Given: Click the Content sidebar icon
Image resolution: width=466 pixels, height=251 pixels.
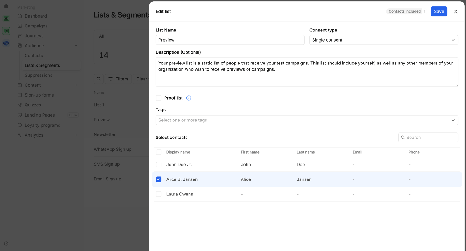Looking at the screenshot, I should 20,85.
